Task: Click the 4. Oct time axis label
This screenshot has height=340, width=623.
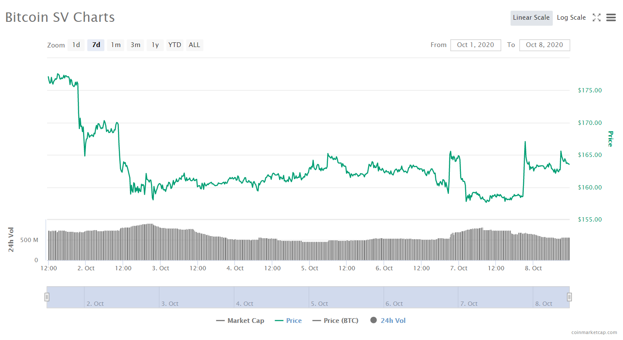Action: pyautogui.click(x=235, y=268)
